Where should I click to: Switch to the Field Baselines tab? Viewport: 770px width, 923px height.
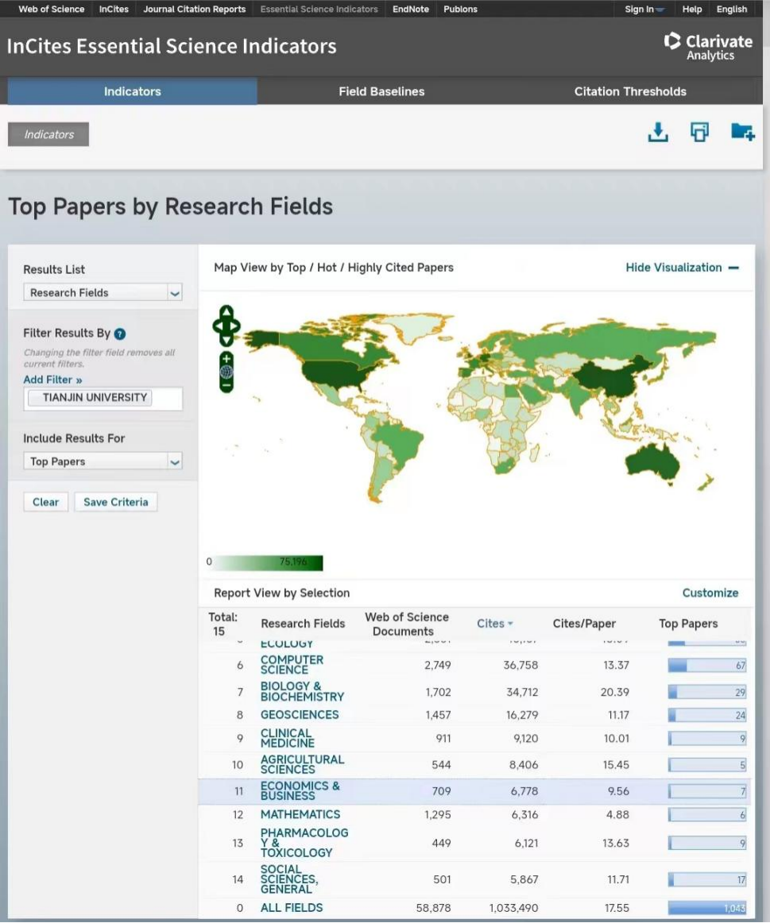pos(381,91)
